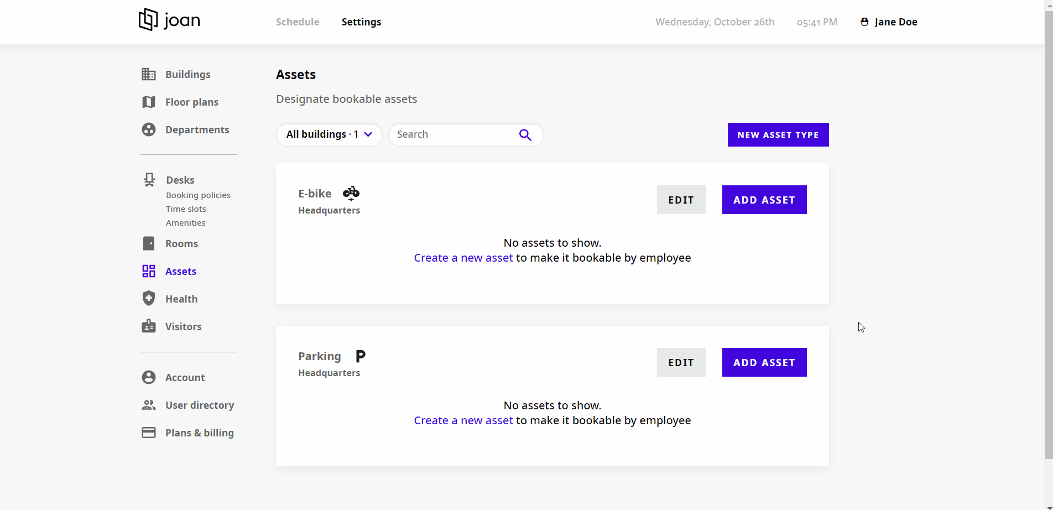The height and width of the screenshot is (510, 1053).
Task: Open Health via the shield icon
Action: (x=148, y=298)
